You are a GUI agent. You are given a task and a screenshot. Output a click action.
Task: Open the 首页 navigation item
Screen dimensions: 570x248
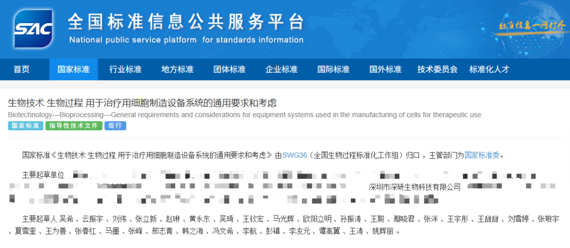[x=22, y=70]
